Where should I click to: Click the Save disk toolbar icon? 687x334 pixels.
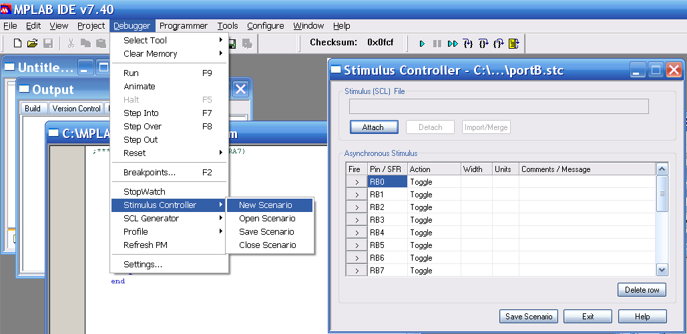[x=48, y=43]
